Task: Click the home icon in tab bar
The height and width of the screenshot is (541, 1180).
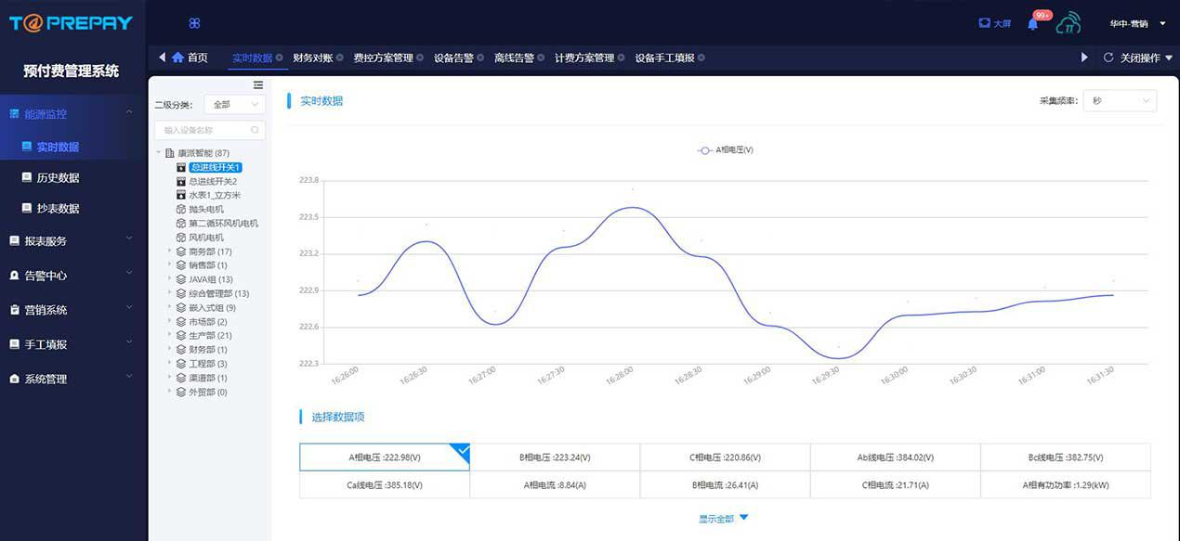Action: [177, 58]
